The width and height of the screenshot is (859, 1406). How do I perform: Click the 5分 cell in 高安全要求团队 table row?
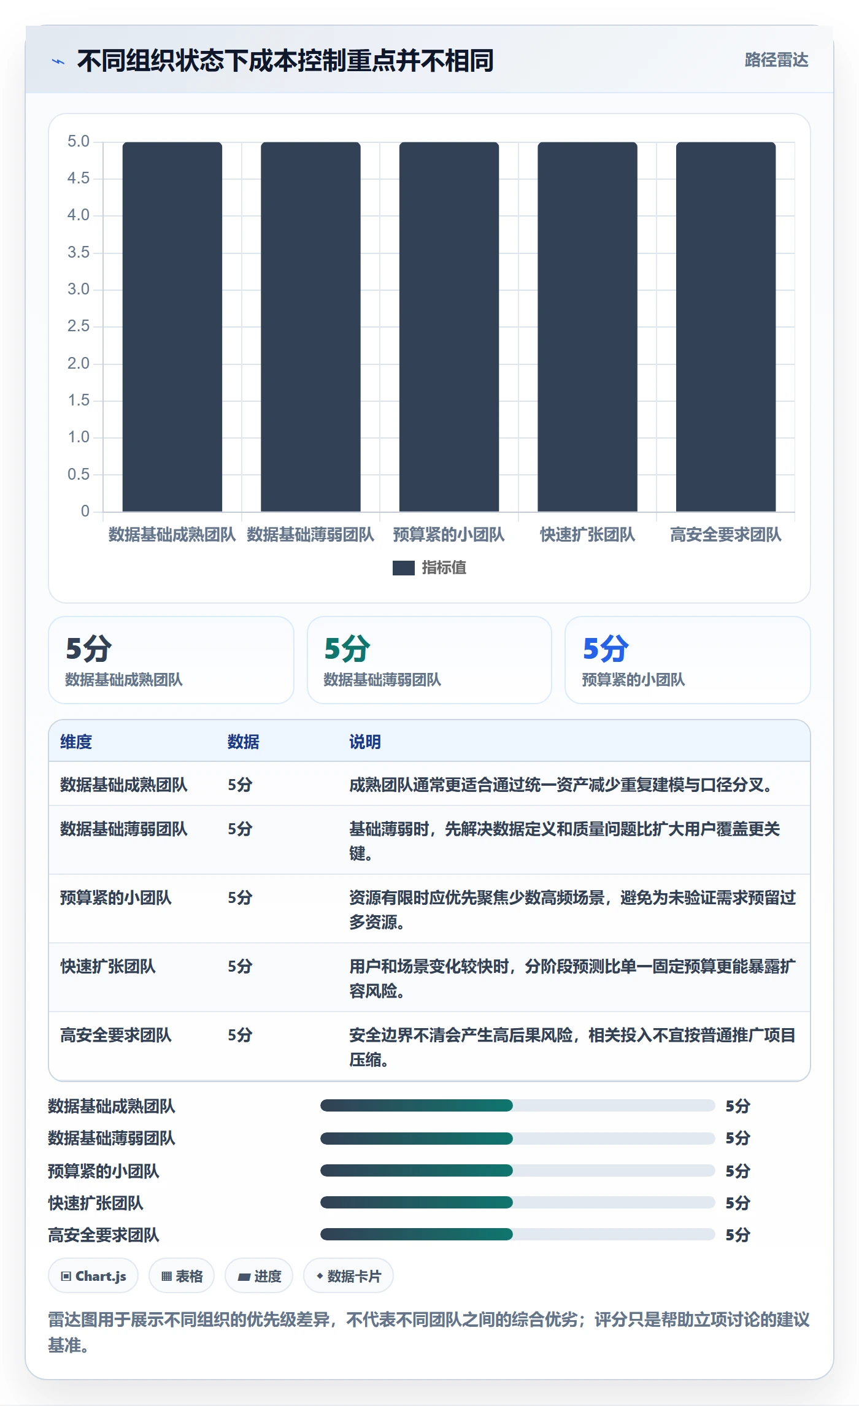coord(240,1035)
